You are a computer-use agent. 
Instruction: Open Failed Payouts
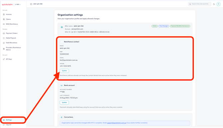click(11, 38)
